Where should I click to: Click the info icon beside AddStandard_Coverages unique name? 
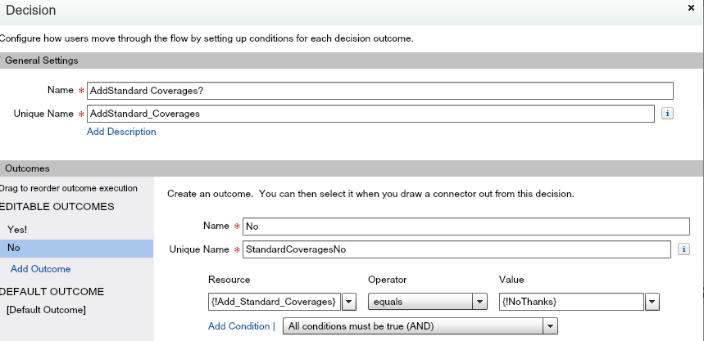(x=667, y=114)
